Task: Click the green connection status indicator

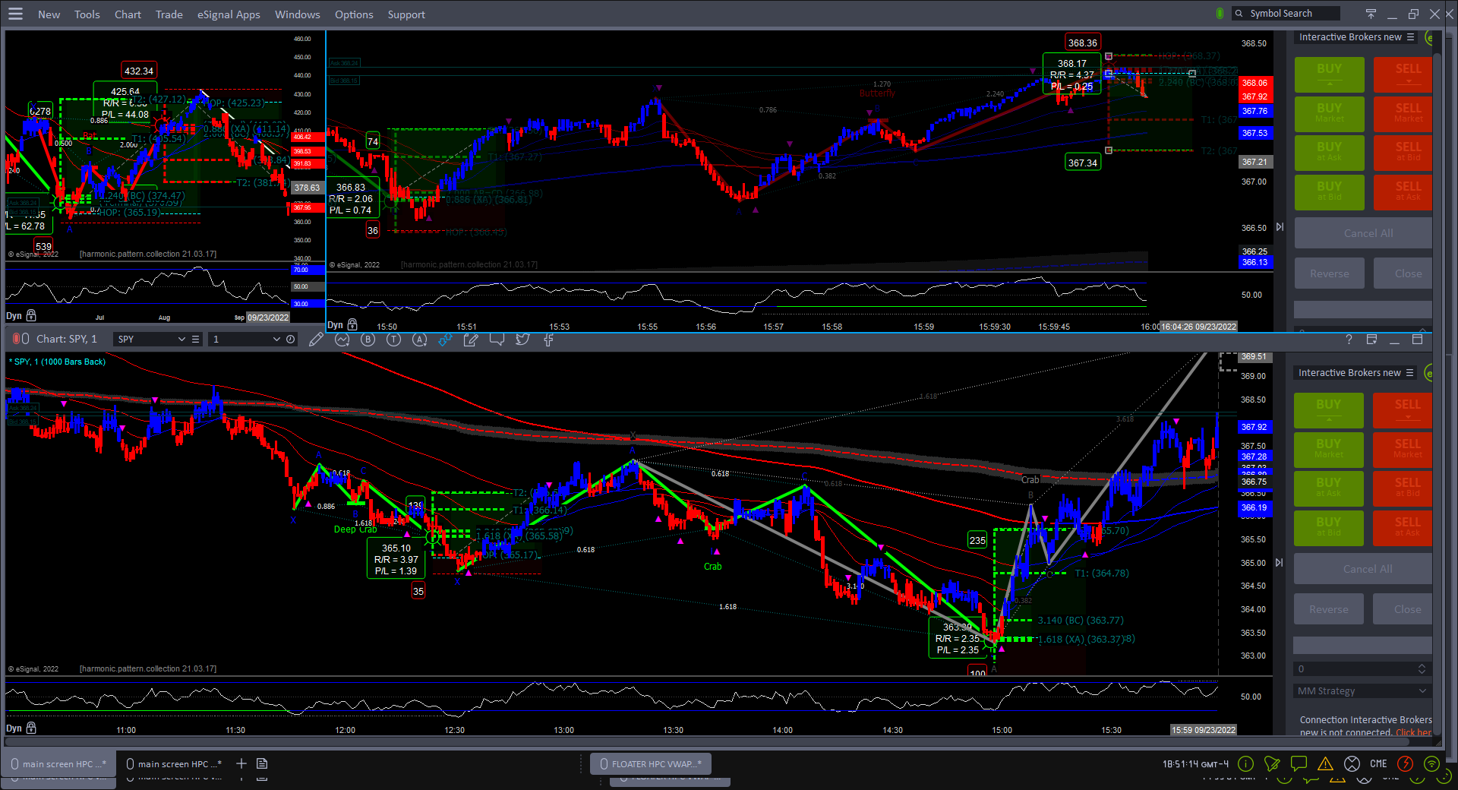Action: 1220,14
